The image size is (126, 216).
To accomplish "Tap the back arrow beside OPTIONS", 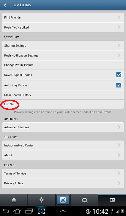I will point(5,5).
